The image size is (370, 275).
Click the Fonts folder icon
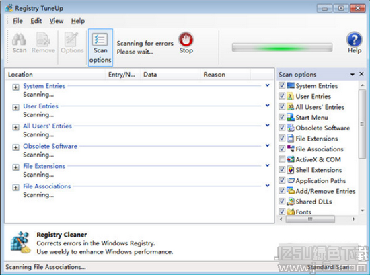pos(291,212)
